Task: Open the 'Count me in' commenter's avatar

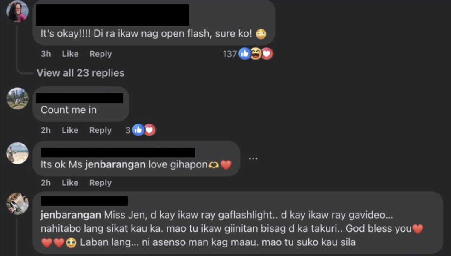Action: 17,99
